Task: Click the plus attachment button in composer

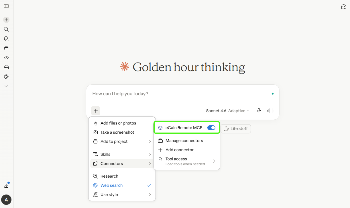Action: click(96, 111)
